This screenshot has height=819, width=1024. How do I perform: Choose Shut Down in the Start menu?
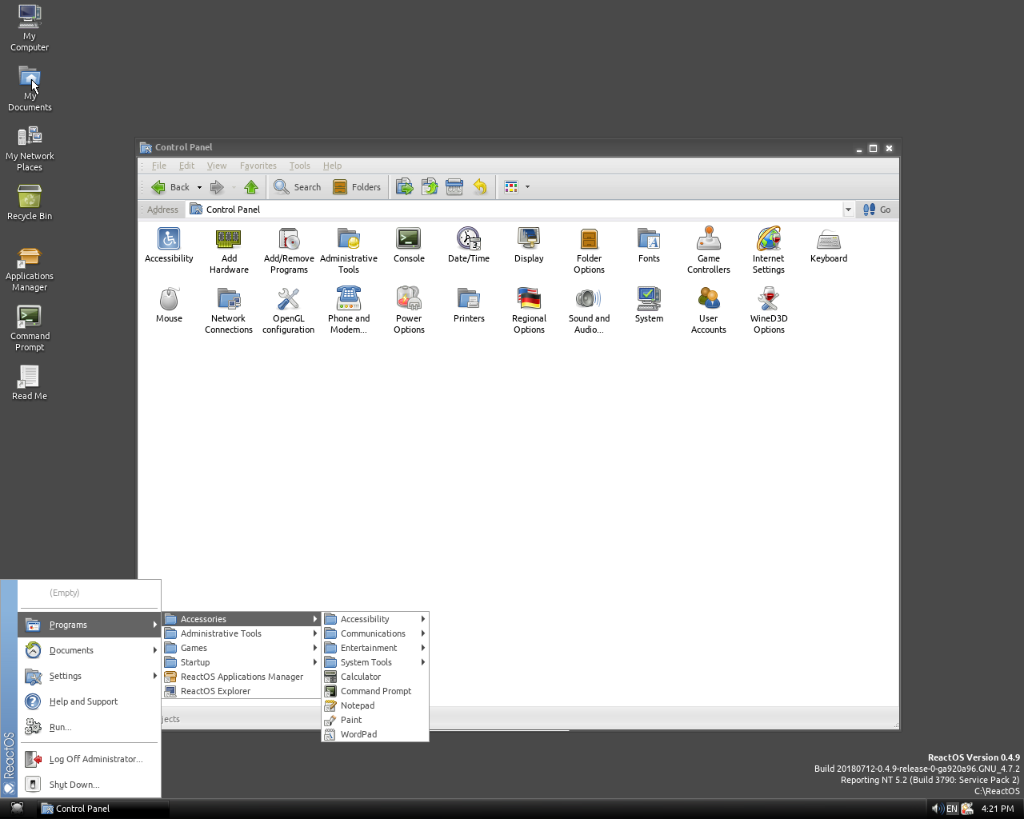(x=89, y=785)
